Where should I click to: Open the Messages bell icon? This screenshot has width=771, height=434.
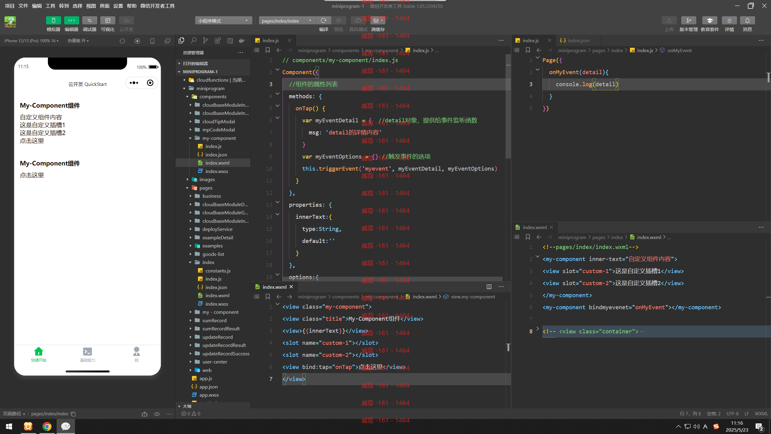coord(747,20)
